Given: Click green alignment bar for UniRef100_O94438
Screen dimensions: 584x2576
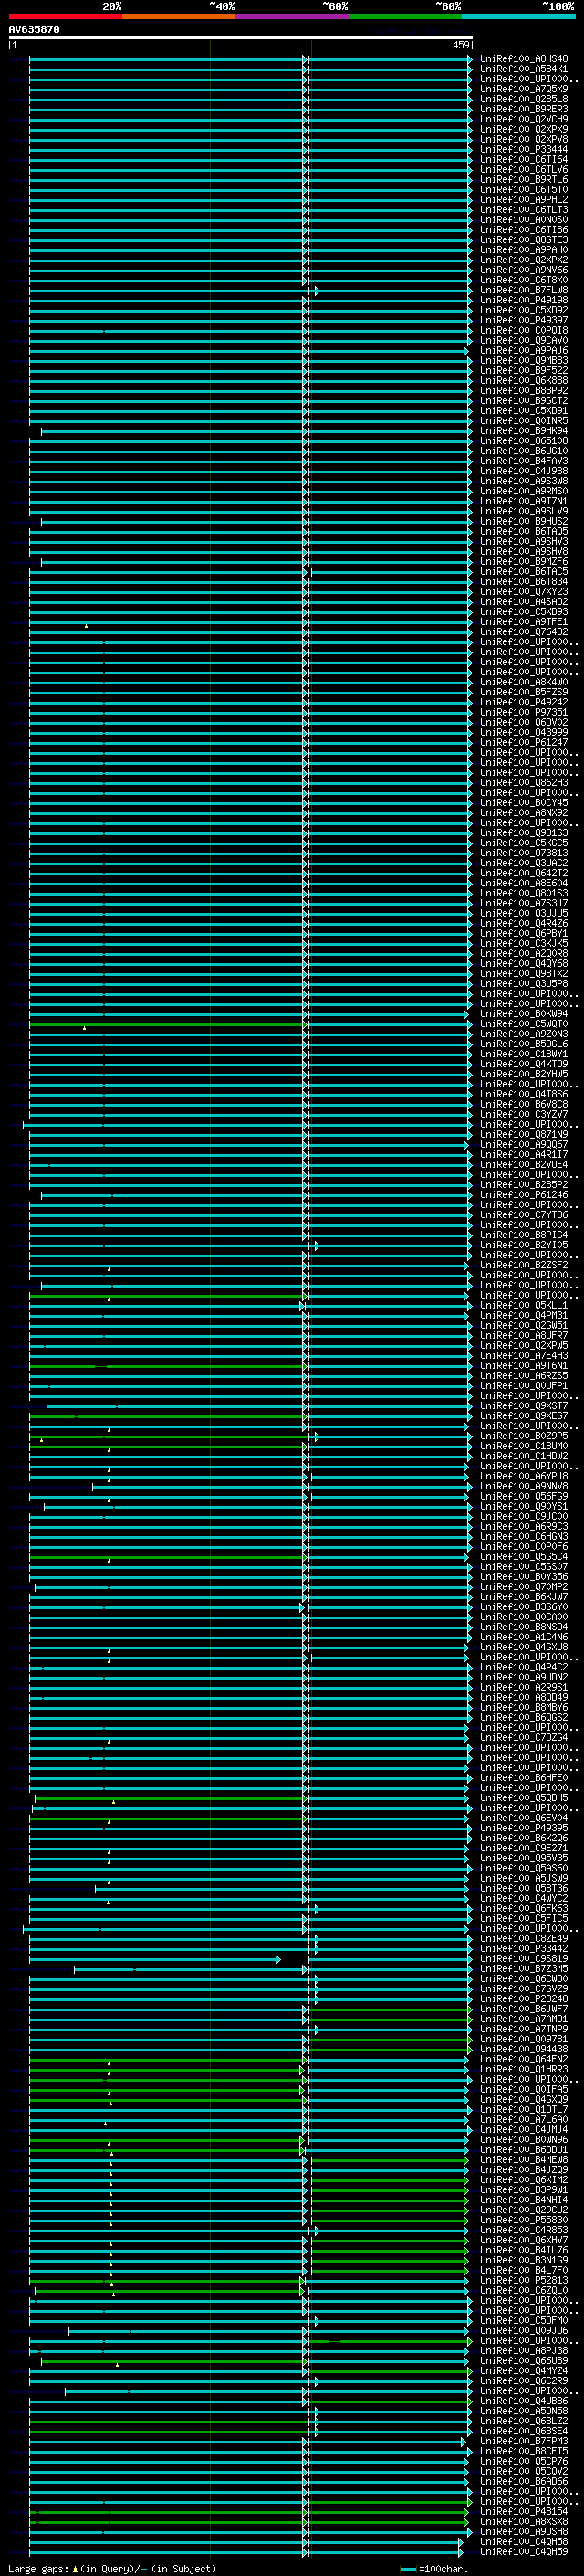Looking at the screenshot, I should tap(389, 2049).
